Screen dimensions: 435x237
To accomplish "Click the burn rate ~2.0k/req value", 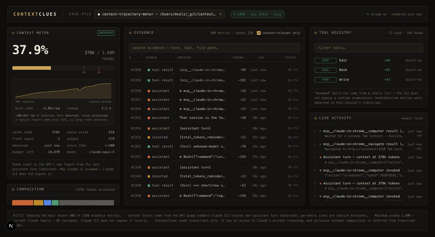I will [51, 108].
